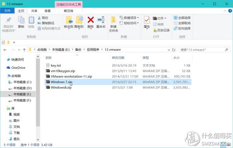
Task: Sort by Date modified (修改日期) column
Action: pyautogui.click(x=118, y=58)
